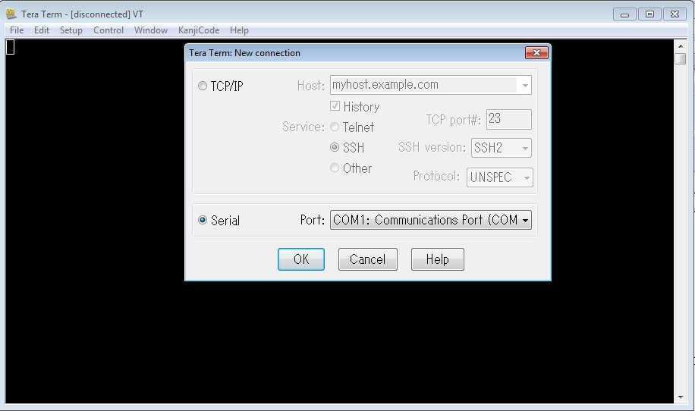Screen dimensions: 695x411
Task: Maximize the Tera Term window
Action: pos(649,14)
